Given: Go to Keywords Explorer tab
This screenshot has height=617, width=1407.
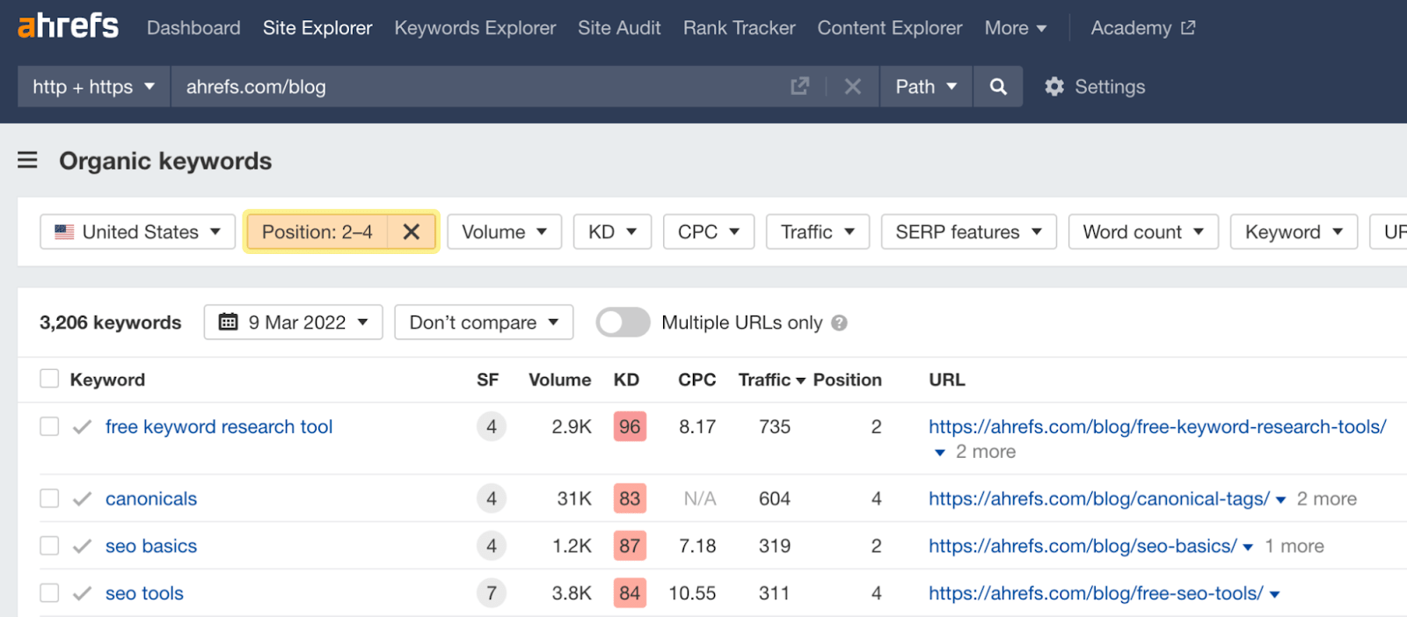Looking at the screenshot, I should [x=475, y=28].
